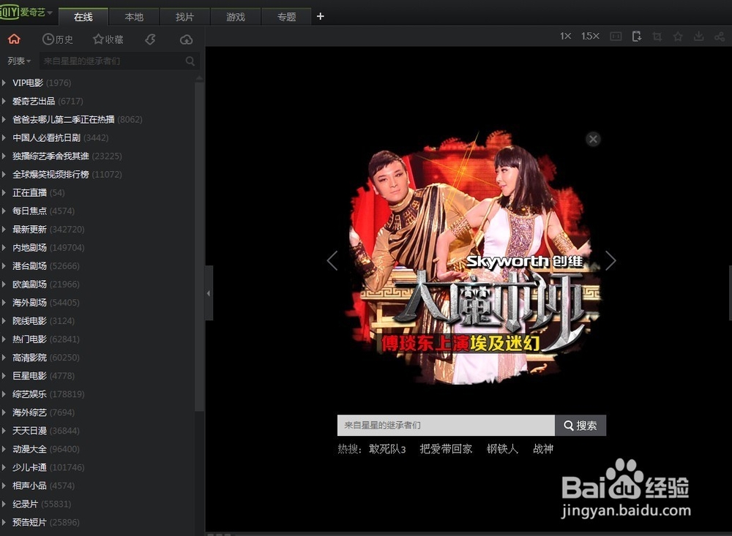
Task: Switch to the 专题 tab
Action: (x=287, y=17)
